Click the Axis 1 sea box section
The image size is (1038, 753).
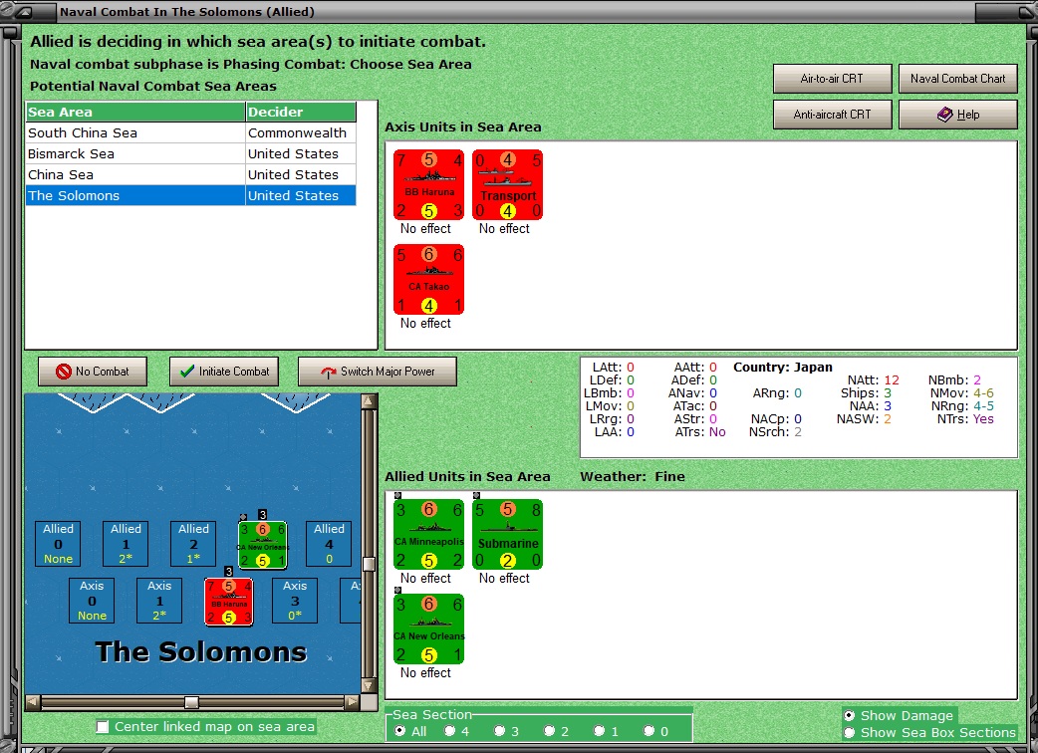(159, 601)
